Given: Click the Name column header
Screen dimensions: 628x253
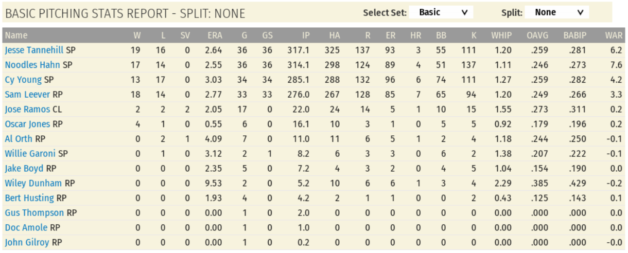Looking at the screenshot, I should [x=16, y=35].
